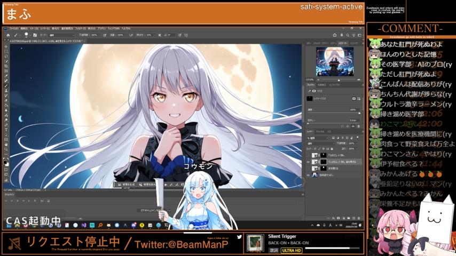Click the navigator zoom slider handle
The height and width of the screenshot is (256, 456).
point(339,80)
